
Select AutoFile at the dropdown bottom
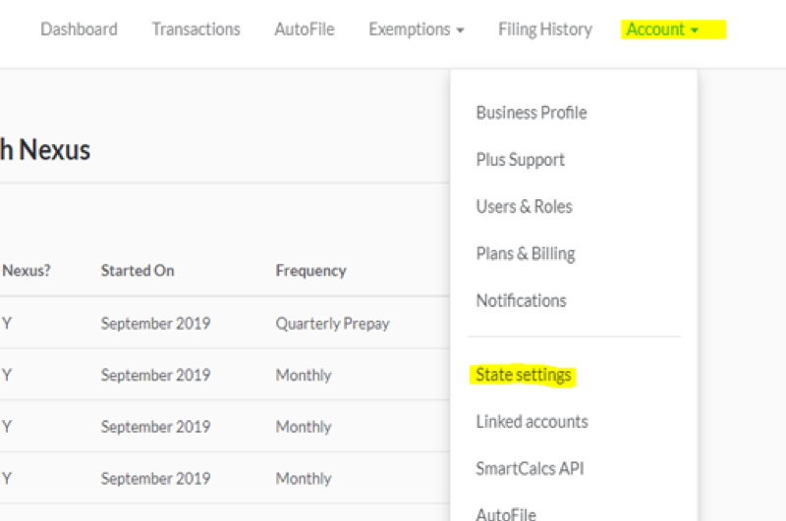click(506, 513)
